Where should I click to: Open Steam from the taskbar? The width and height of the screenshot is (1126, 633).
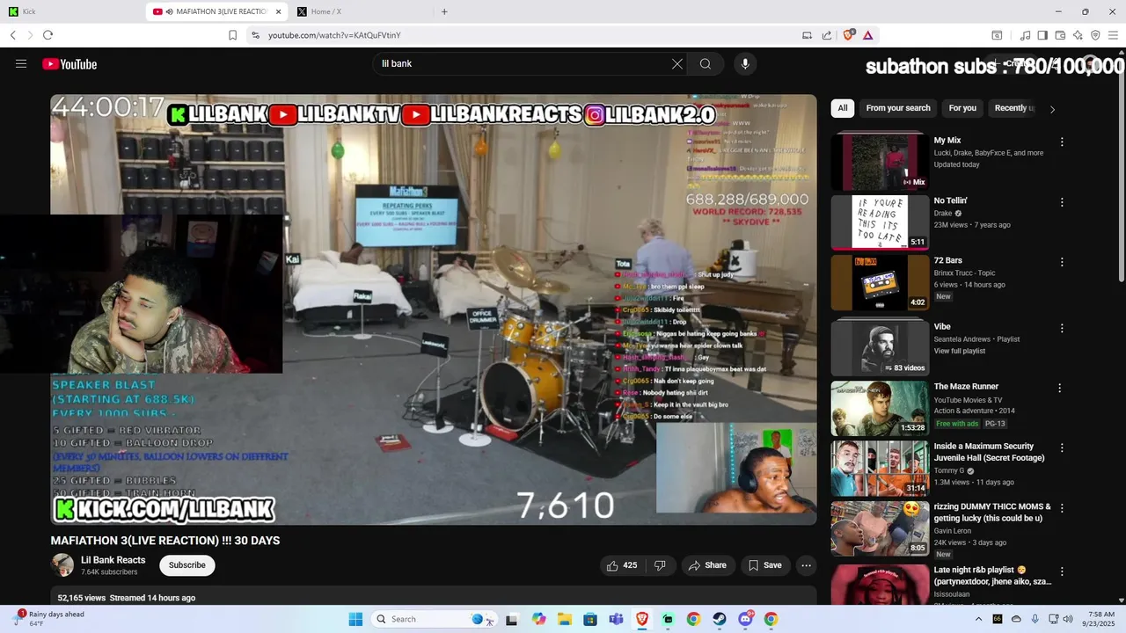click(720, 619)
